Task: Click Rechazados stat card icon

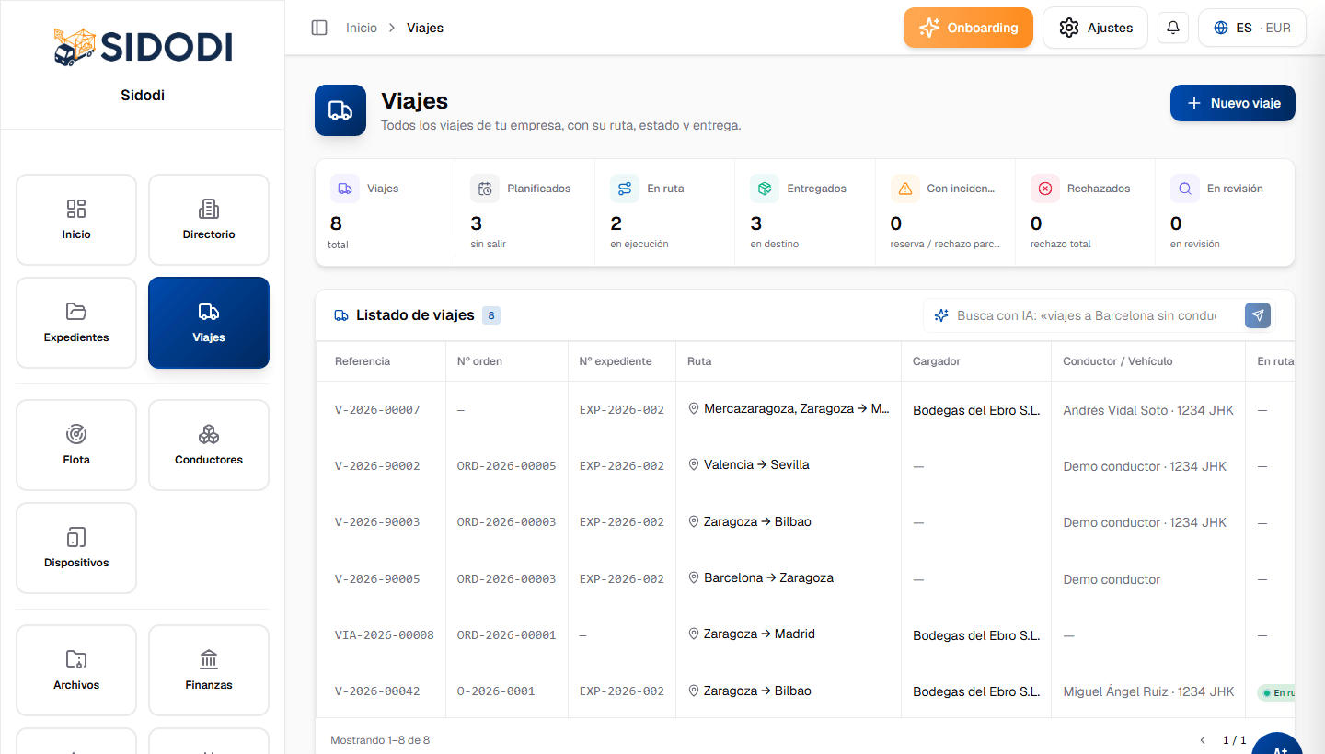Action: pos(1045,188)
